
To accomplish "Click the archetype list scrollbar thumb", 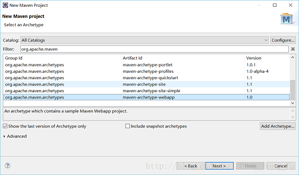I will [293, 90].
